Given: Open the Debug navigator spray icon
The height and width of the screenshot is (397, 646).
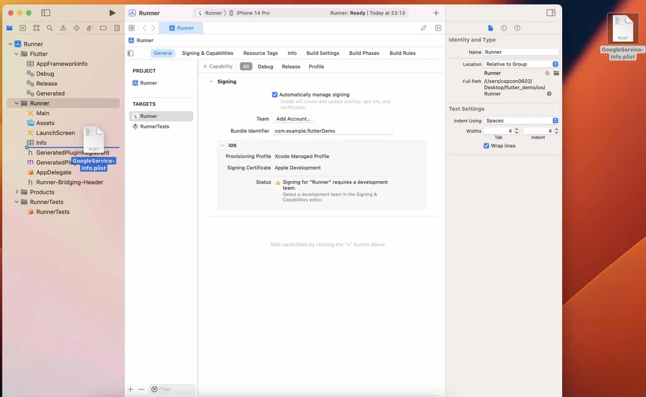Looking at the screenshot, I should click(90, 28).
